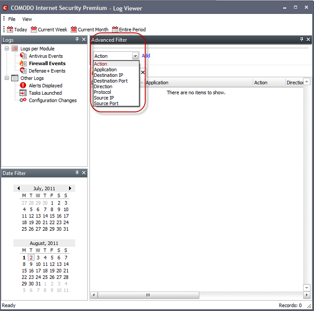Screen dimensions: 314x311
Task: Click the Current Week calendar icon
Action: click(x=34, y=30)
